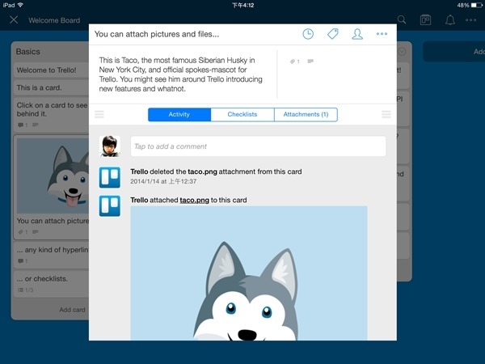Open card more actions ellipsis
The width and height of the screenshot is (485, 364).
[x=382, y=34]
